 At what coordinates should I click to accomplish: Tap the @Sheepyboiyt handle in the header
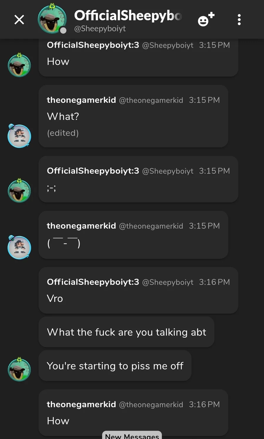[100, 29]
